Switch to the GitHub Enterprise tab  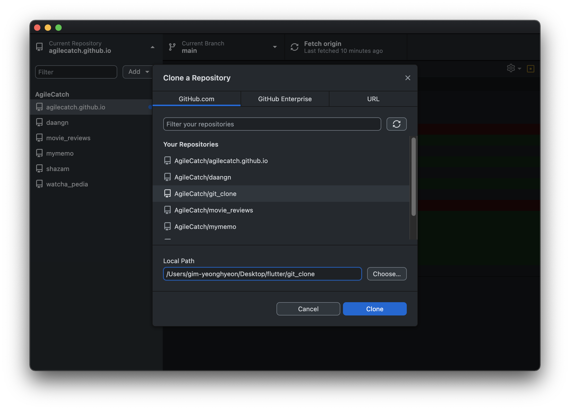[285, 99]
